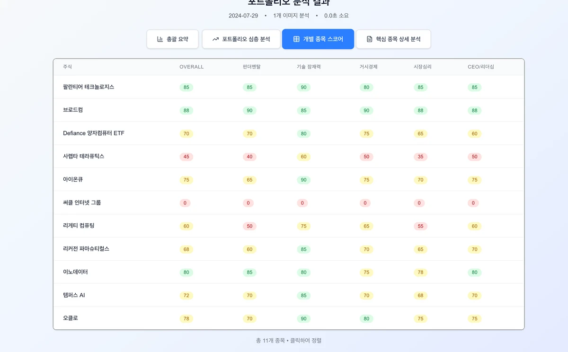
Task: Click 써클 인터넷 그룹's CEO/리더십 score 0
Action: (473, 203)
